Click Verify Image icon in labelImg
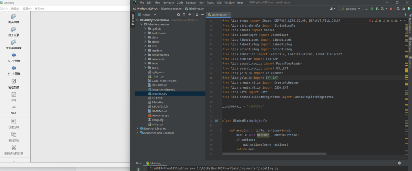This screenshot has height=171, width=412. 14,81
